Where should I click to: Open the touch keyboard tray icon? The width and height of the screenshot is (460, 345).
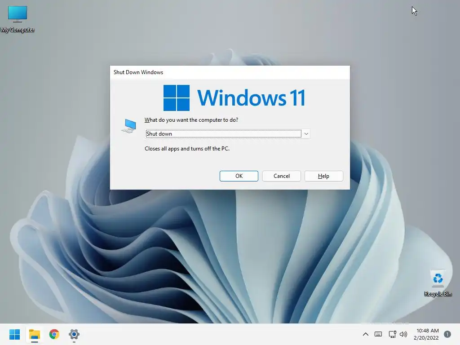coord(378,334)
